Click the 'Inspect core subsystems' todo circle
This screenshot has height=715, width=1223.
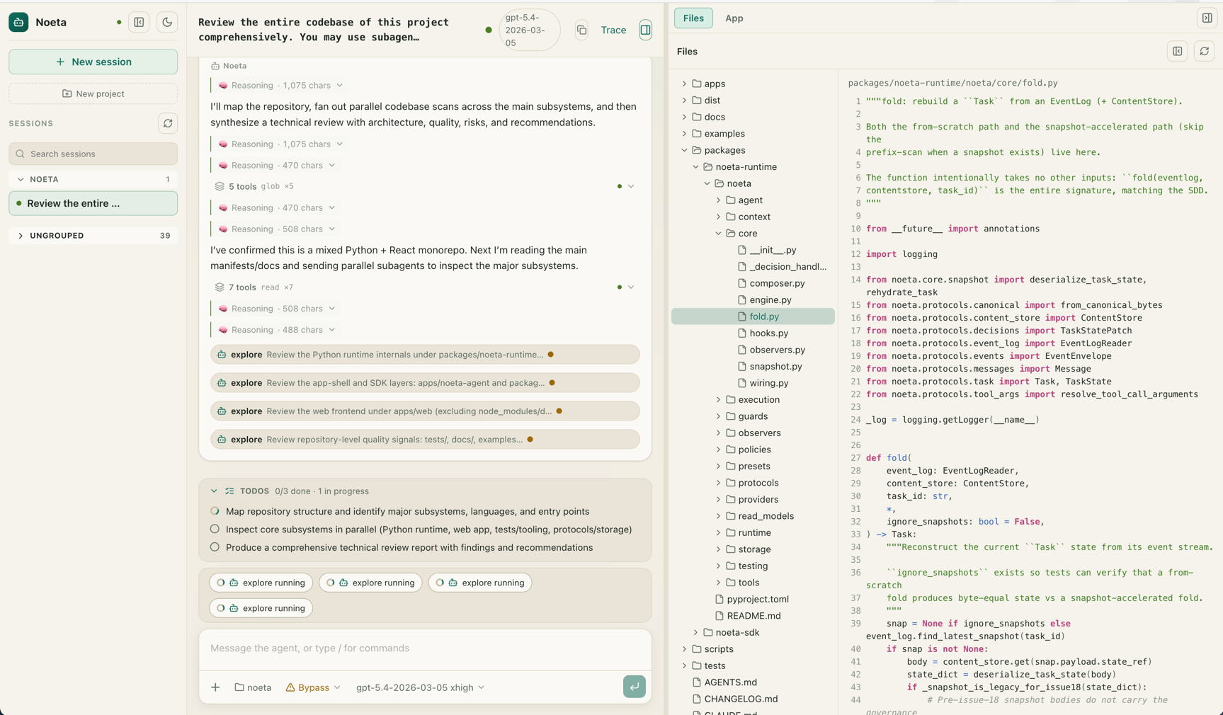215,529
